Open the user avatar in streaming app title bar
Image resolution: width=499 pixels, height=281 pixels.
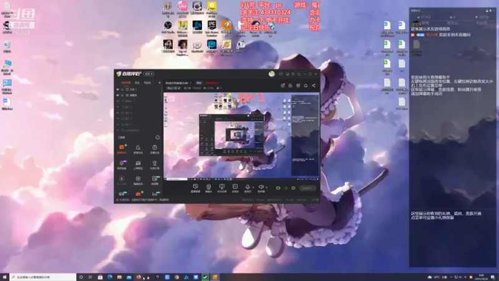[271, 74]
